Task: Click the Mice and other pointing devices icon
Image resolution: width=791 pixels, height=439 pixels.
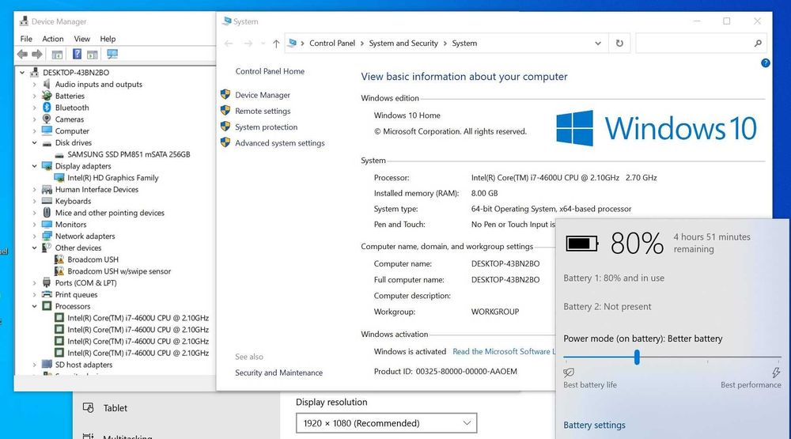Action: pos(47,213)
